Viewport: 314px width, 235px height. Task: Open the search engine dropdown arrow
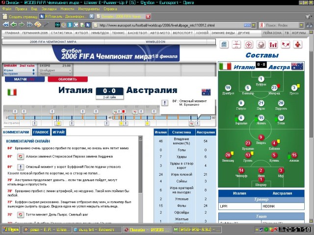point(302,25)
